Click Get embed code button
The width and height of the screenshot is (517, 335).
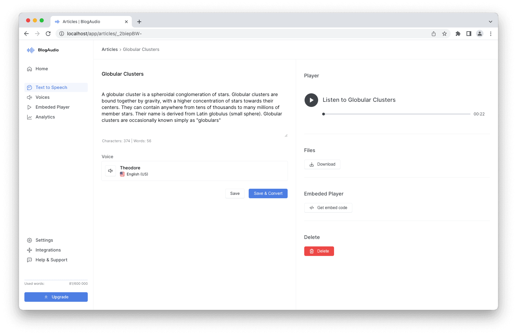point(328,208)
